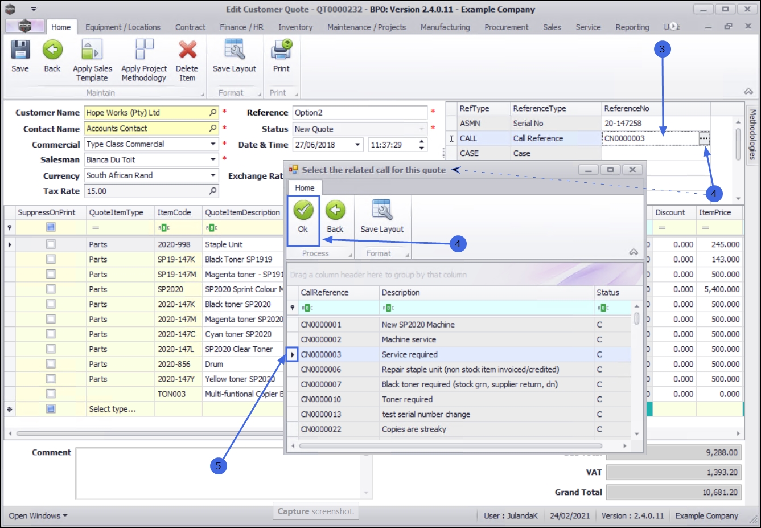The width and height of the screenshot is (761, 528).
Task: Open the Finance / HR tab
Action: (x=242, y=27)
